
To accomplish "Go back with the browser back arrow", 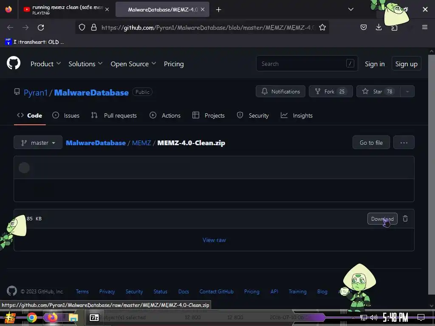I will coord(10,28).
